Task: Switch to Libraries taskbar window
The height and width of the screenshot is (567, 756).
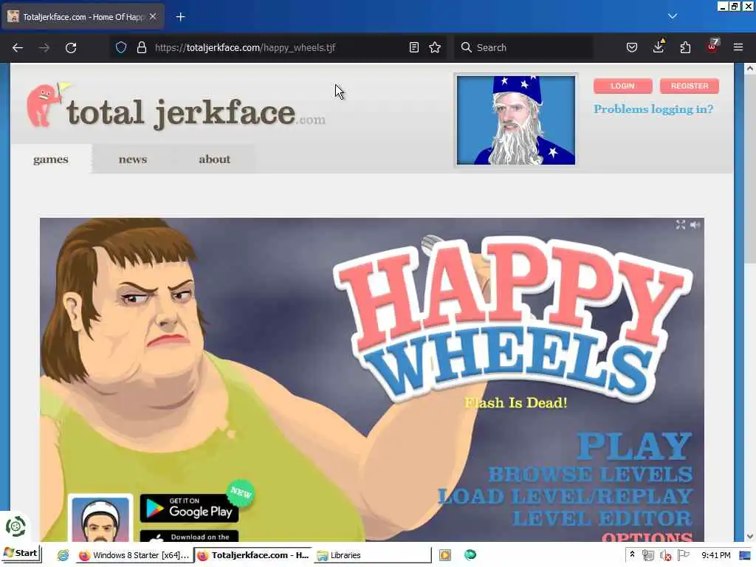Action: click(371, 555)
